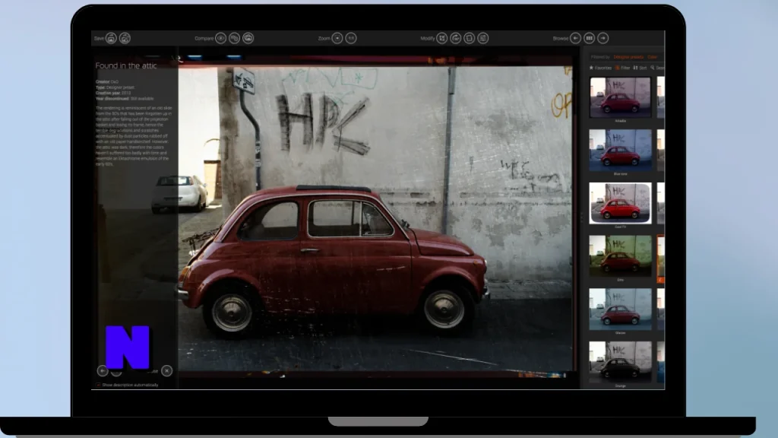Click the panel divider grip handle

(581, 217)
